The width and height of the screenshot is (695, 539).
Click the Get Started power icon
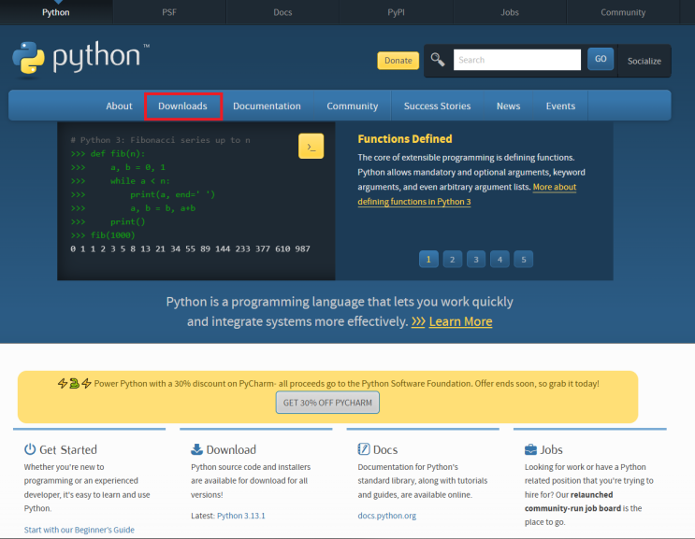30,449
